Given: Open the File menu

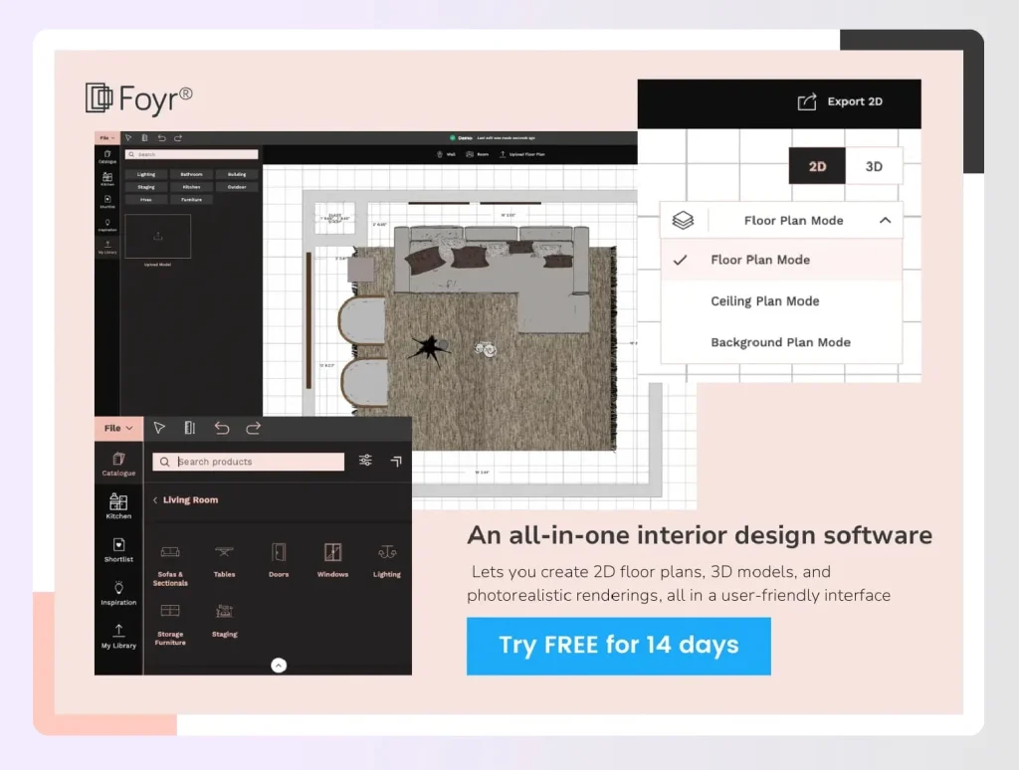Looking at the screenshot, I should pos(115,428).
